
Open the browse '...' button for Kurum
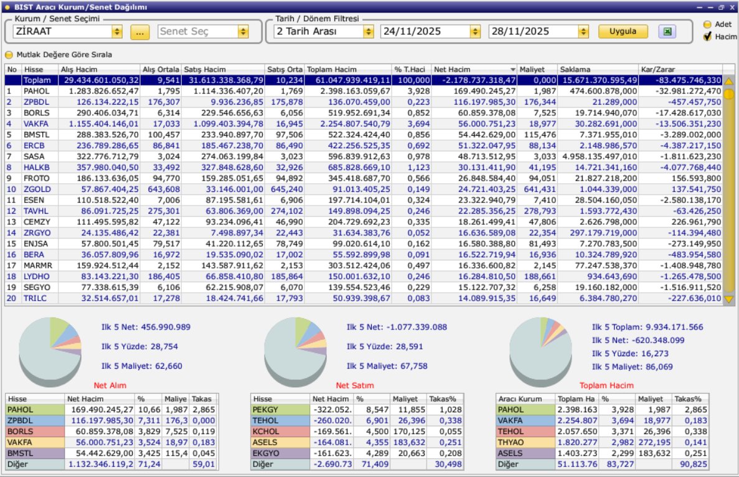pyautogui.click(x=140, y=32)
